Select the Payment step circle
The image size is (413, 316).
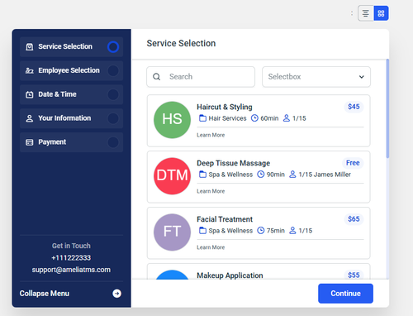pos(113,142)
